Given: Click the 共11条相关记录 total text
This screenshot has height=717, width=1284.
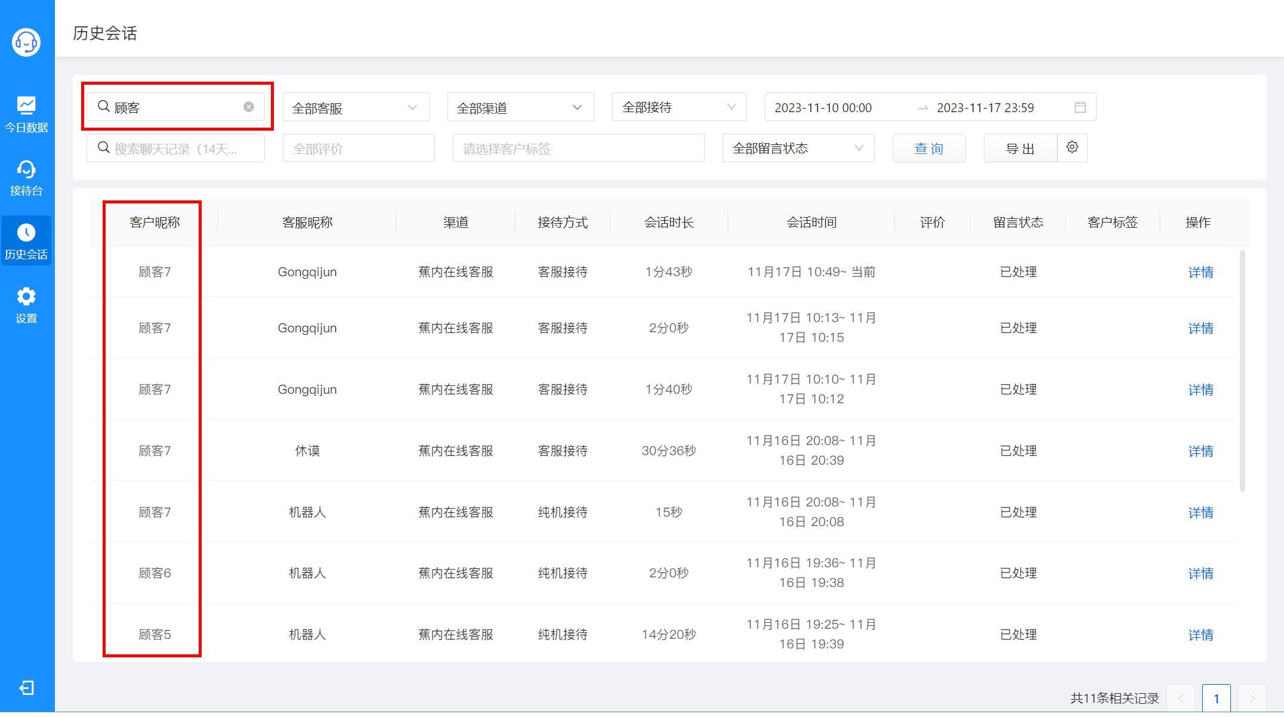Looking at the screenshot, I should [x=1115, y=699].
